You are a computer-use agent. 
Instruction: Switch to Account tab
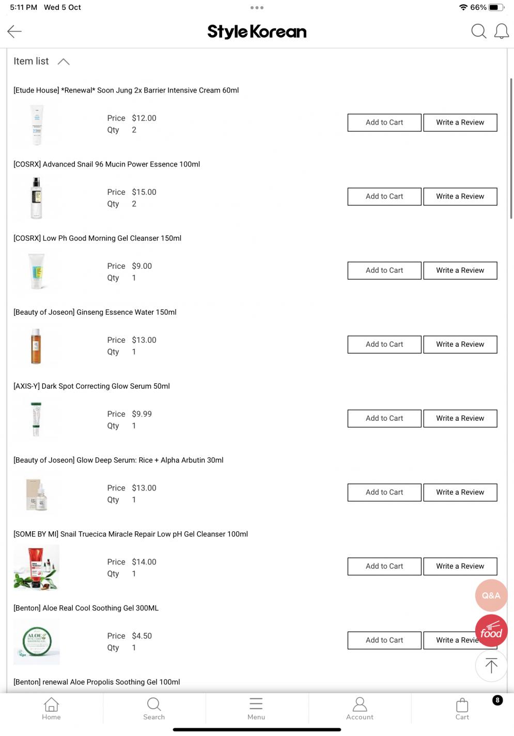click(360, 708)
